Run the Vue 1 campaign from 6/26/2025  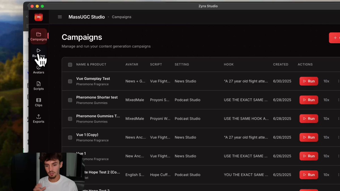(309, 156)
